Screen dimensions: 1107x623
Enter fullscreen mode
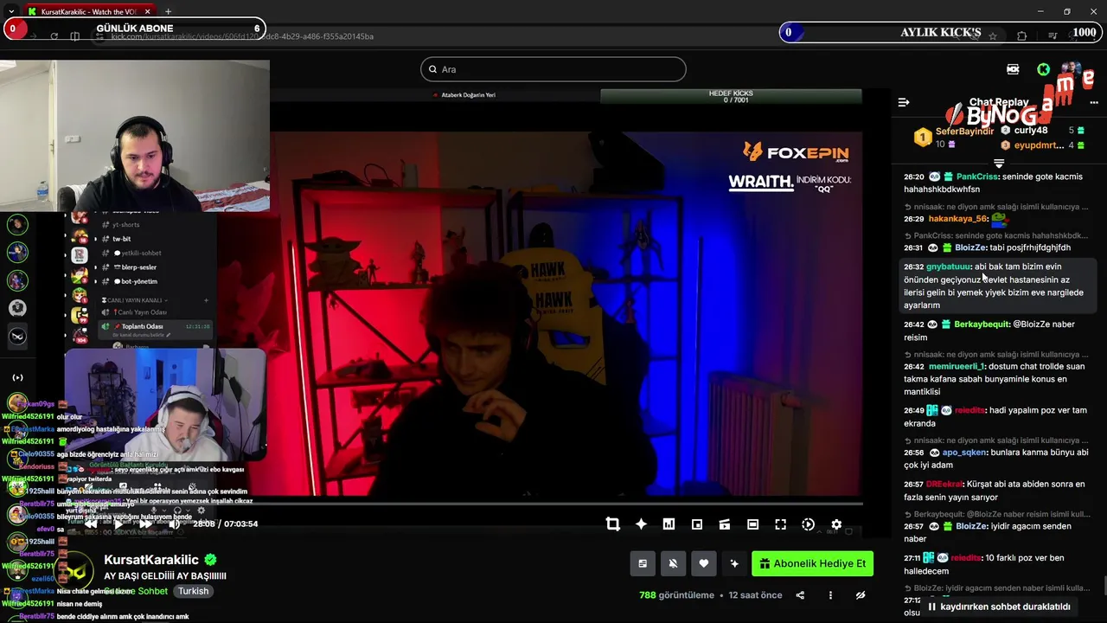pyautogui.click(x=780, y=524)
